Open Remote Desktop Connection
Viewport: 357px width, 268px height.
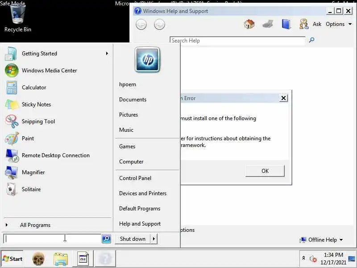57,155
